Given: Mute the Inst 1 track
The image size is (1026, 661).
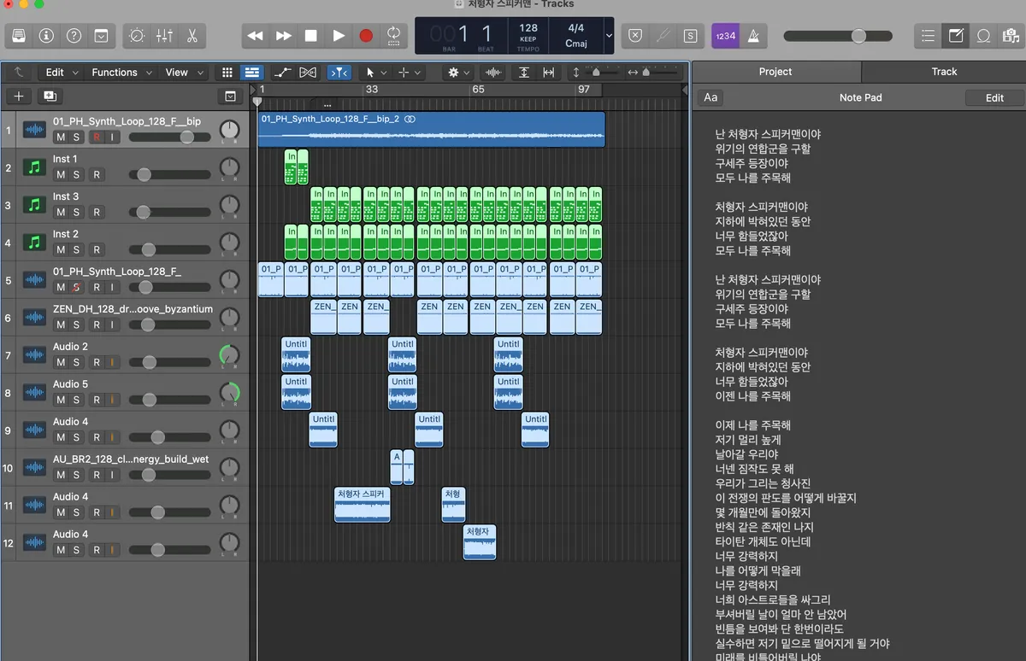Looking at the screenshot, I should click(x=60, y=175).
